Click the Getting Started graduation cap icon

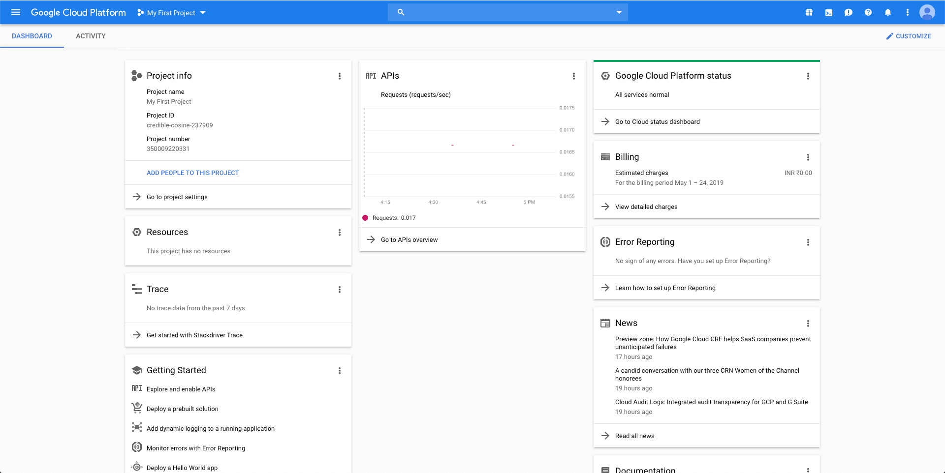(137, 370)
